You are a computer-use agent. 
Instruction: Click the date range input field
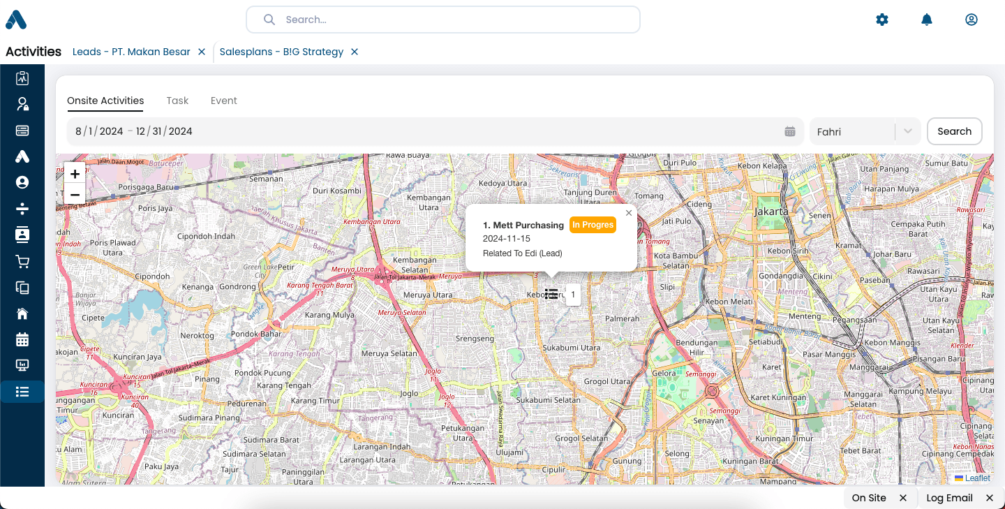point(435,131)
